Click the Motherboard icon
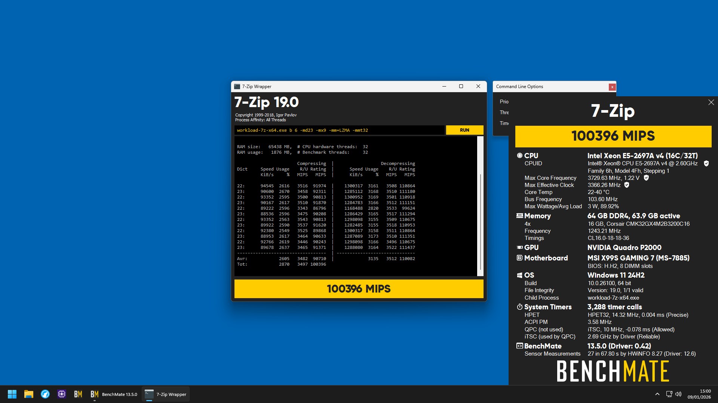Screen dimensions: 718x403 tap(519, 258)
